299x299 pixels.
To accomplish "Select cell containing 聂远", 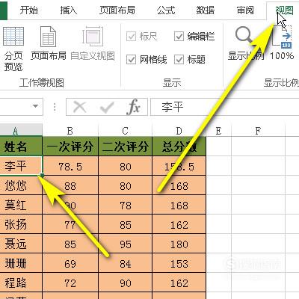I will [21, 244].
